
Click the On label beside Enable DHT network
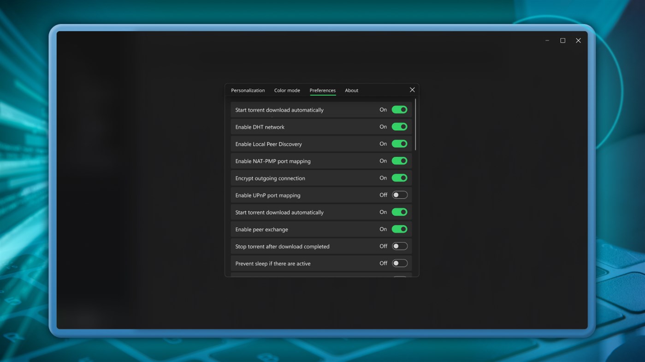click(x=383, y=126)
